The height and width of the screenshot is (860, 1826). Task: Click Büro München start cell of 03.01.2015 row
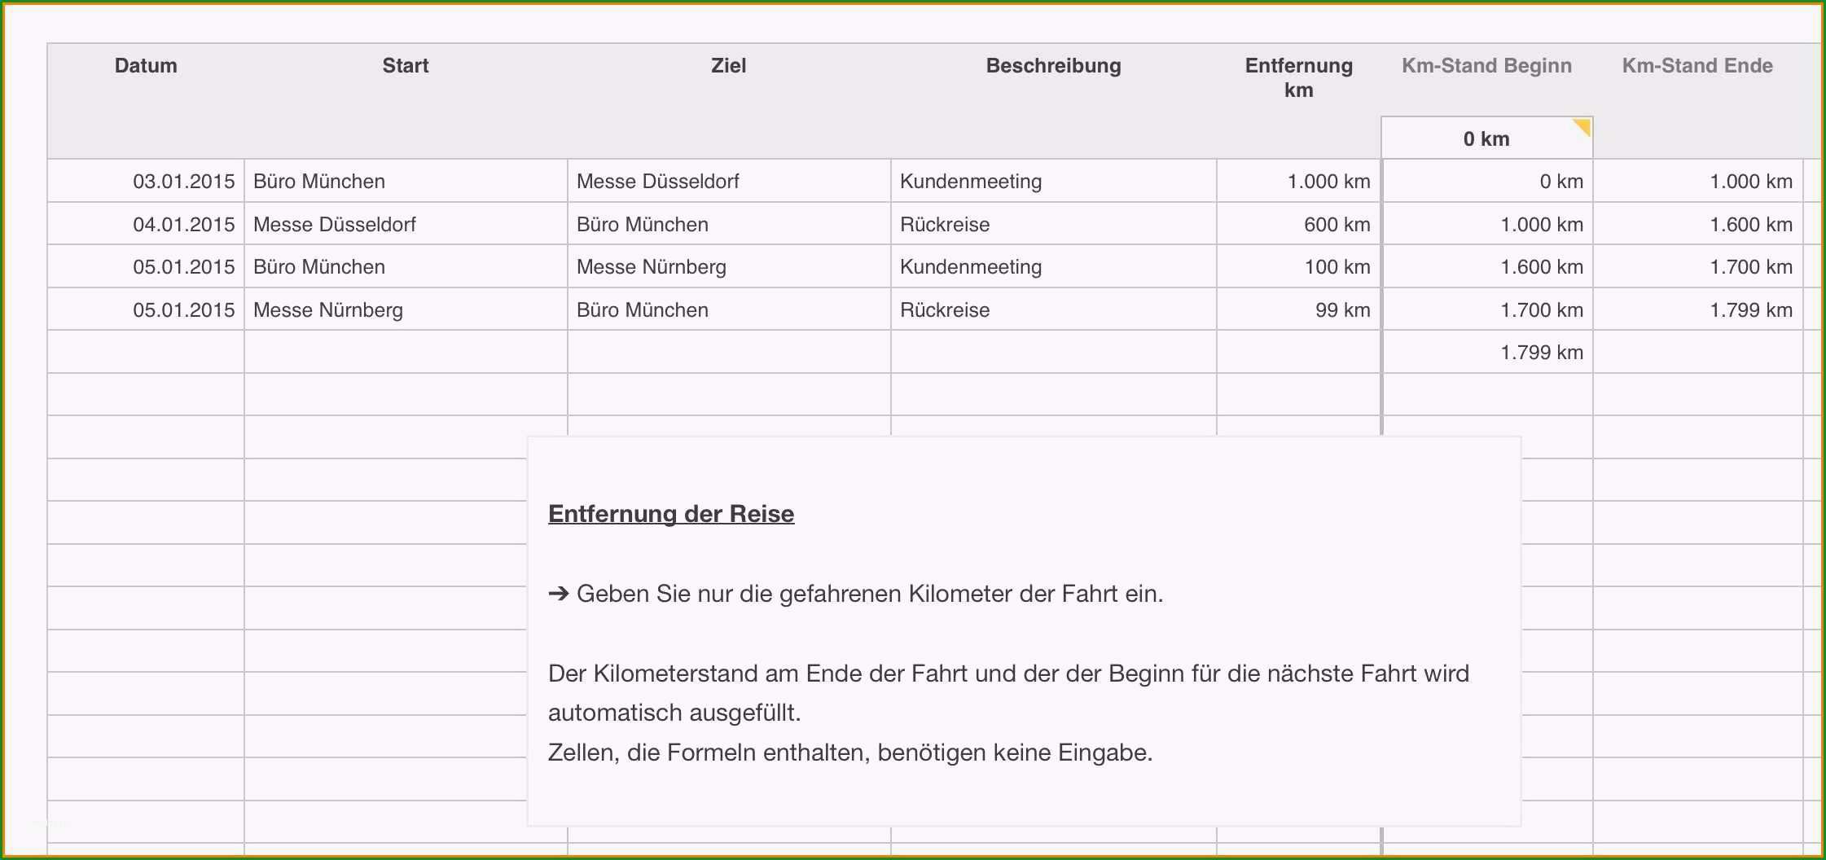tap(406, 181)
